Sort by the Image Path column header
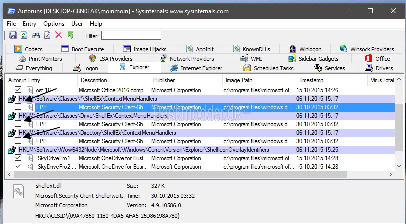Screen dimensions: 406x224 (258, 80)
